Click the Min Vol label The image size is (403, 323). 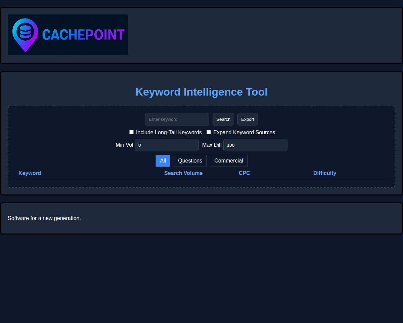pyautogui.click(x=124, y=145)
